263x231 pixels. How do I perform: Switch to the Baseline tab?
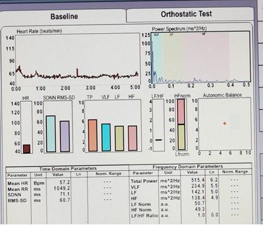64,16
